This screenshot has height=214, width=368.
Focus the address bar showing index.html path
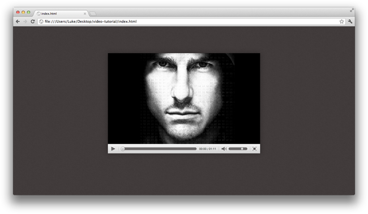(x=191, y=22)
